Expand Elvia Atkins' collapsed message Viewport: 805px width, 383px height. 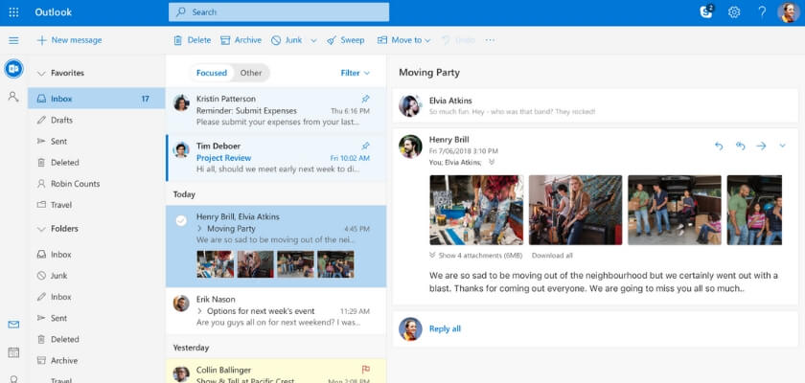pos(595,105)
